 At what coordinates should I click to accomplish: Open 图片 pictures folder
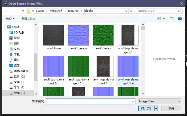[x=14, y=44]
